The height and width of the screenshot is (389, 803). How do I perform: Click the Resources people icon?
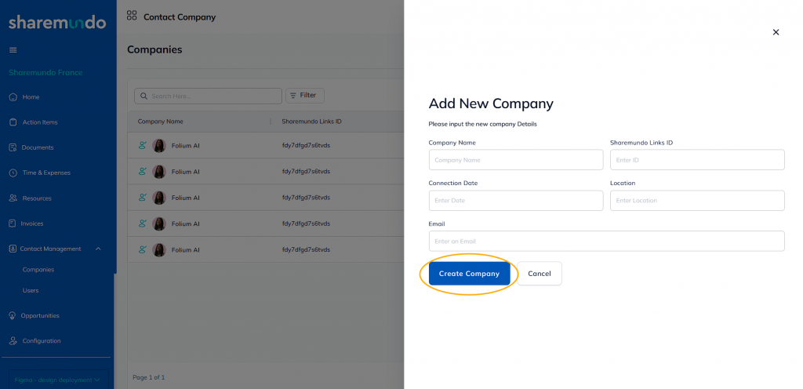click(x=13, y=198)
